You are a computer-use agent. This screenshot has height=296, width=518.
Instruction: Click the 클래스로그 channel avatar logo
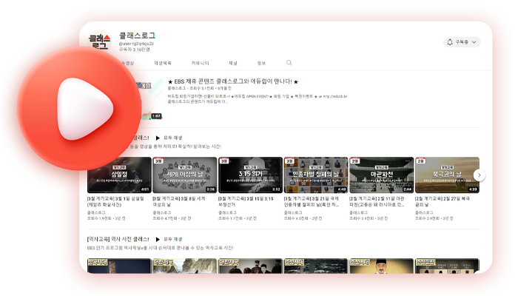pyautogui.click(x=99, y=41)
